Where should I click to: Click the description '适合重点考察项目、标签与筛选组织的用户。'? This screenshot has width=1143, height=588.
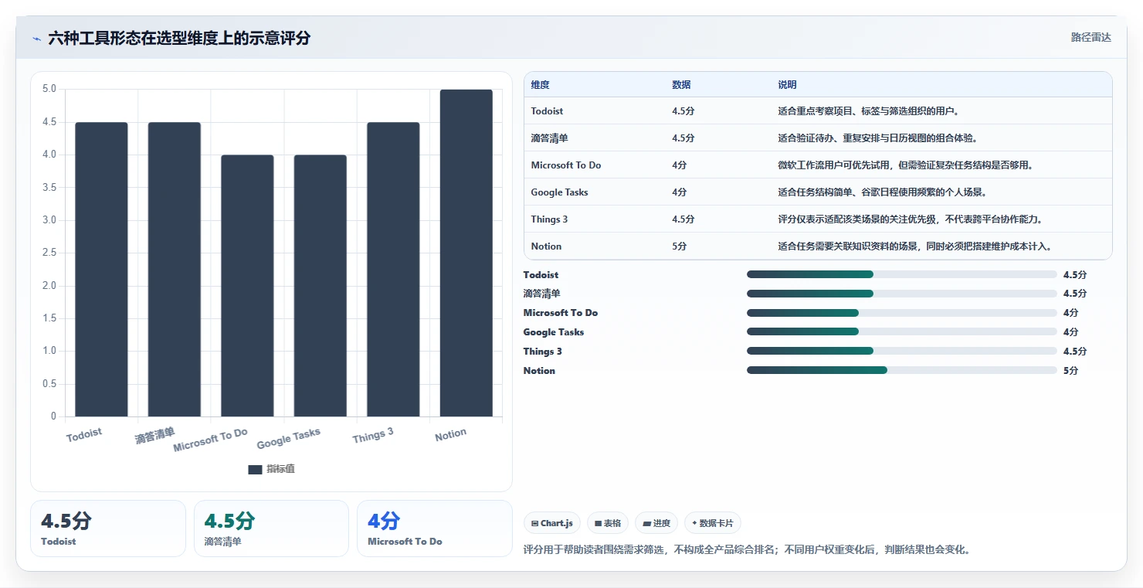868,111
